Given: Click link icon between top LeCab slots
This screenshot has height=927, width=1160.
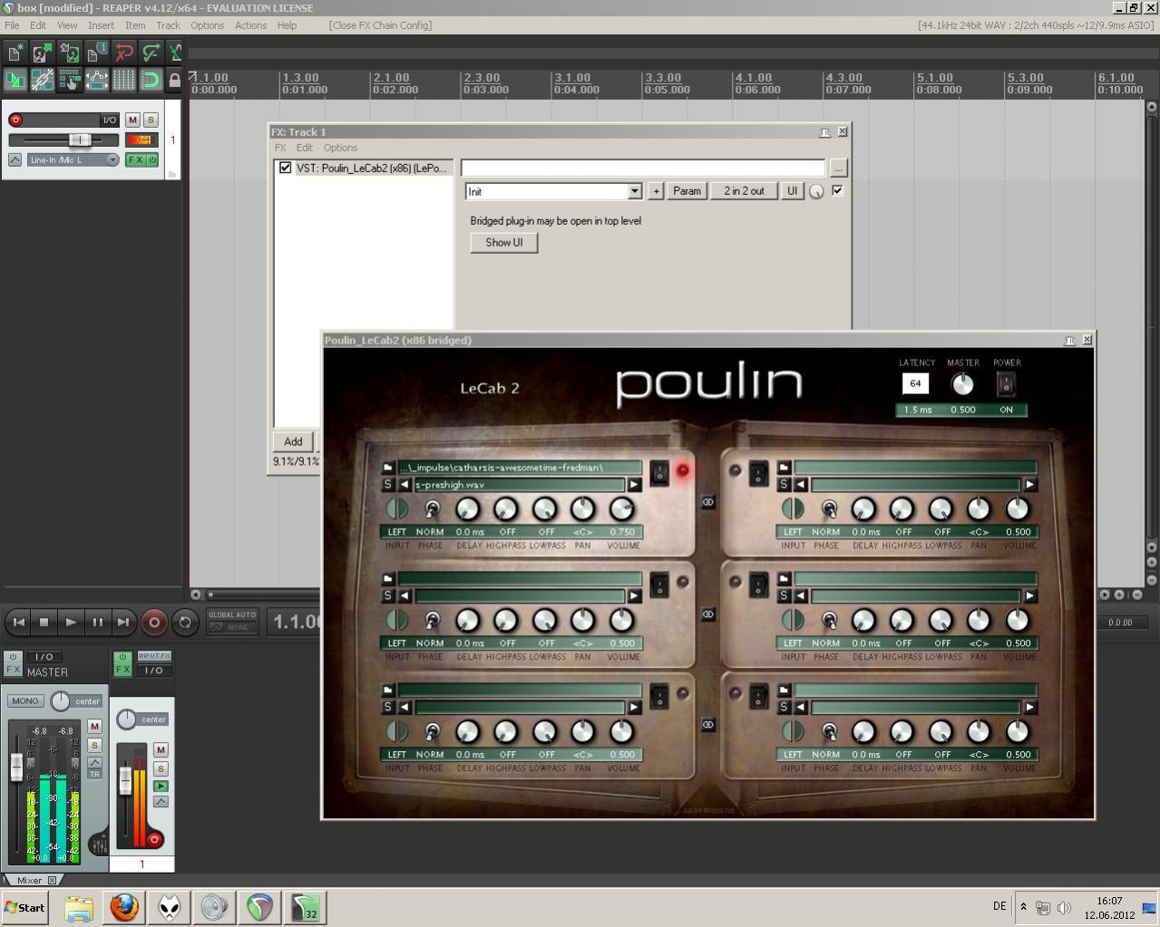Looking at the screenshot, I should pyautogui.click(x=708, y=502).
